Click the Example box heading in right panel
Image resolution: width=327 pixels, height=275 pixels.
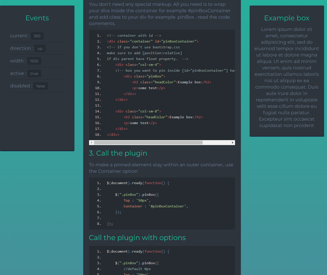[286, 18]
